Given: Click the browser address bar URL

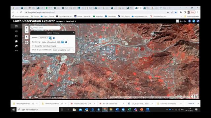Looking at the screenshot, I should (x=41, y=12).
